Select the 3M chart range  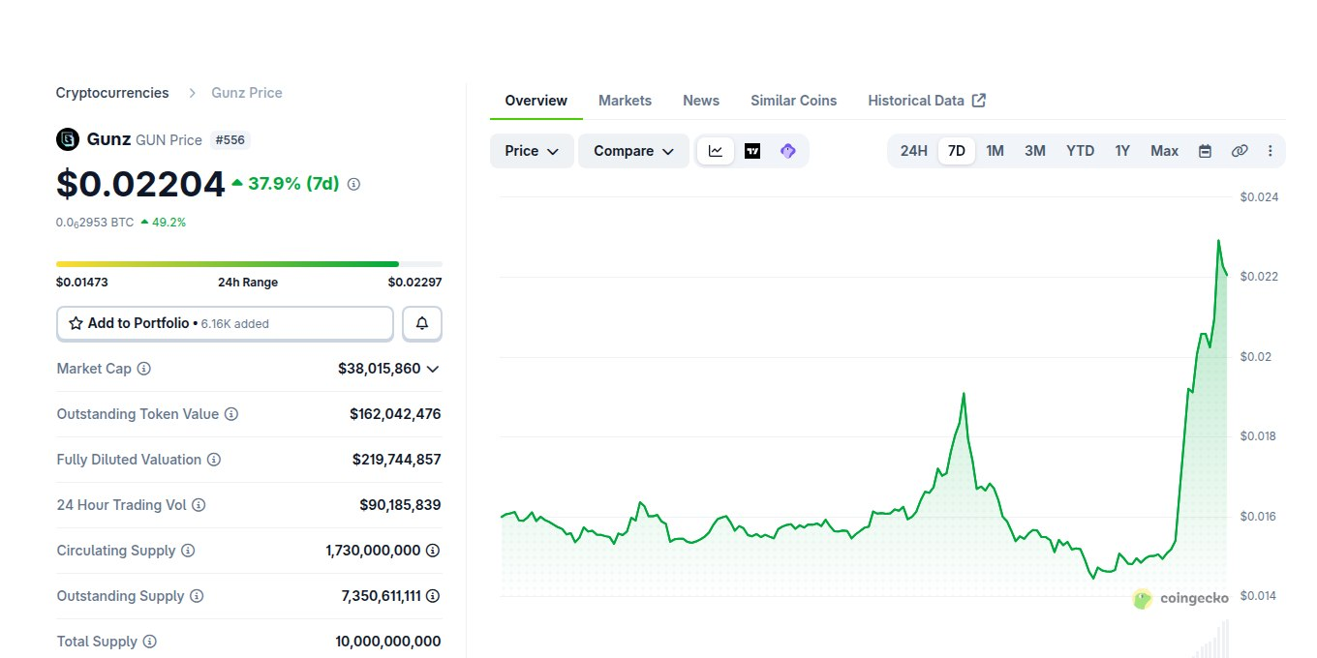(x=1035, y=151)
